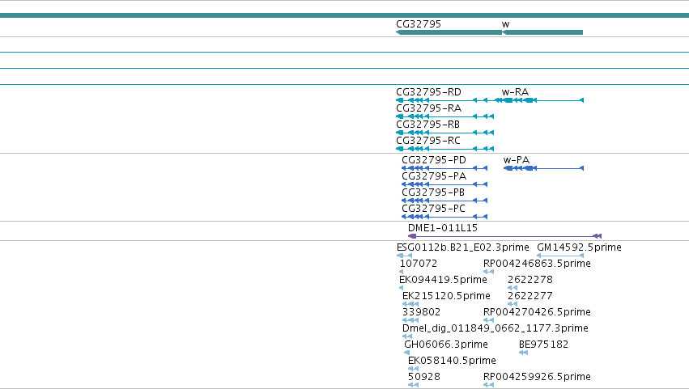
Task: Select the 2622277 feature label
Action: pyautogui.click(x=530, y=296)
